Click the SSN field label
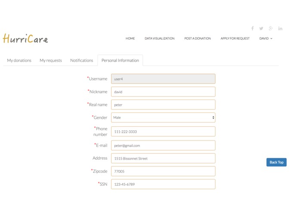This screenshot has width=299, height=213. tap(102, 184)
